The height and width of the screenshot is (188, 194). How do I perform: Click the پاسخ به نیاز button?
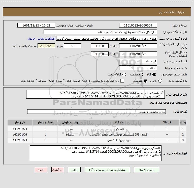(146, 170)
